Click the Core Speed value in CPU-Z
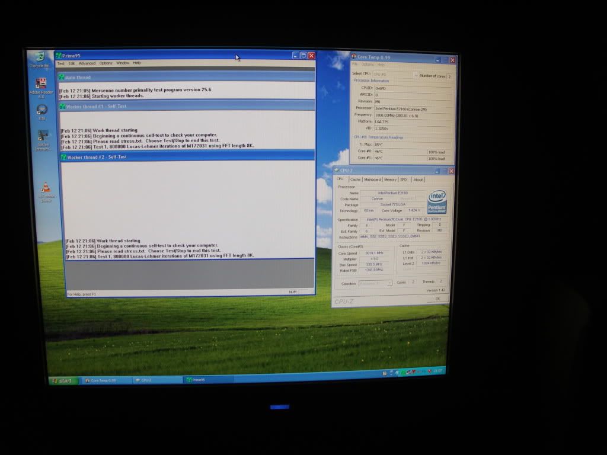The image size is (607, 455). [374, 253]
